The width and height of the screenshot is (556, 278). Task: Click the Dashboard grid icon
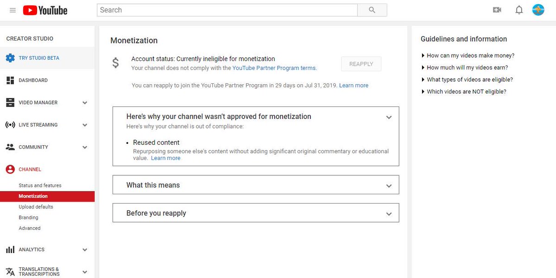(10, 80)
